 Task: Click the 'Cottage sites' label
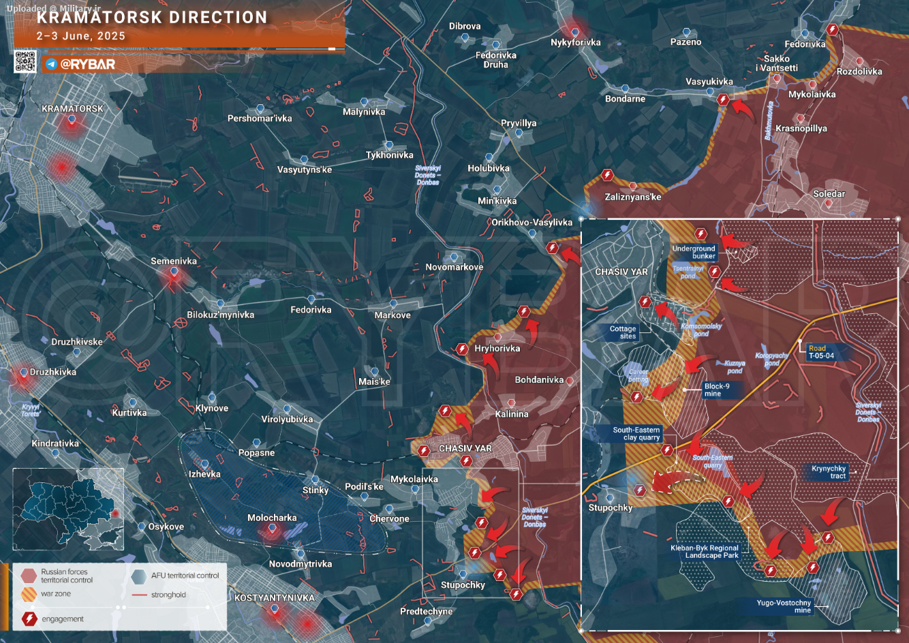point(623,332)
